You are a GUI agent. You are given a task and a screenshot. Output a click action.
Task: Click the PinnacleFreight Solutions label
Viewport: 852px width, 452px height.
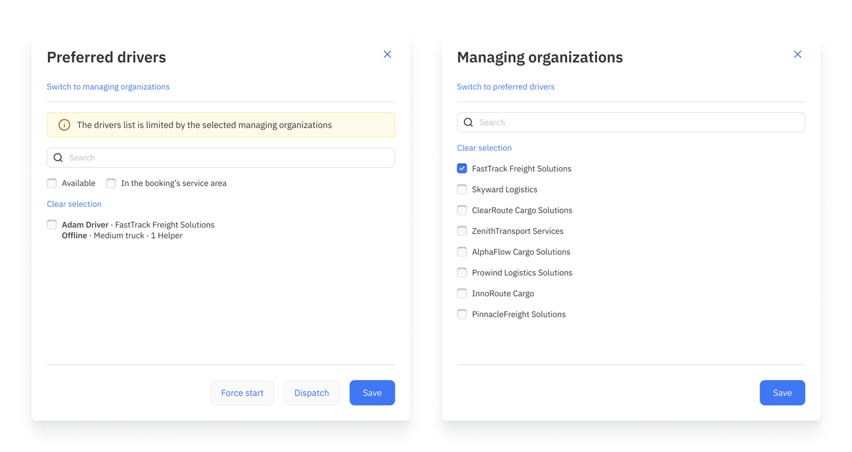point(519,314)
